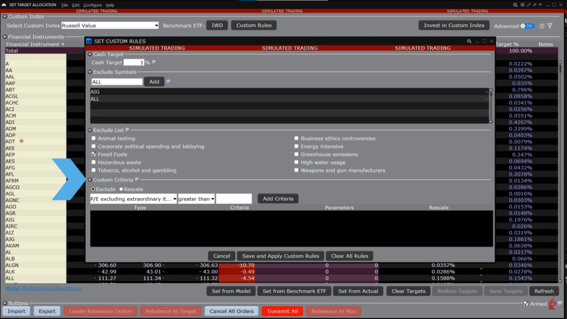
Task: Open the File menu
Action: [x=65, y=5]
